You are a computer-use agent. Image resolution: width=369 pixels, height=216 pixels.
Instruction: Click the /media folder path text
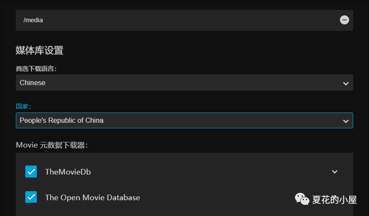point(33,20)
